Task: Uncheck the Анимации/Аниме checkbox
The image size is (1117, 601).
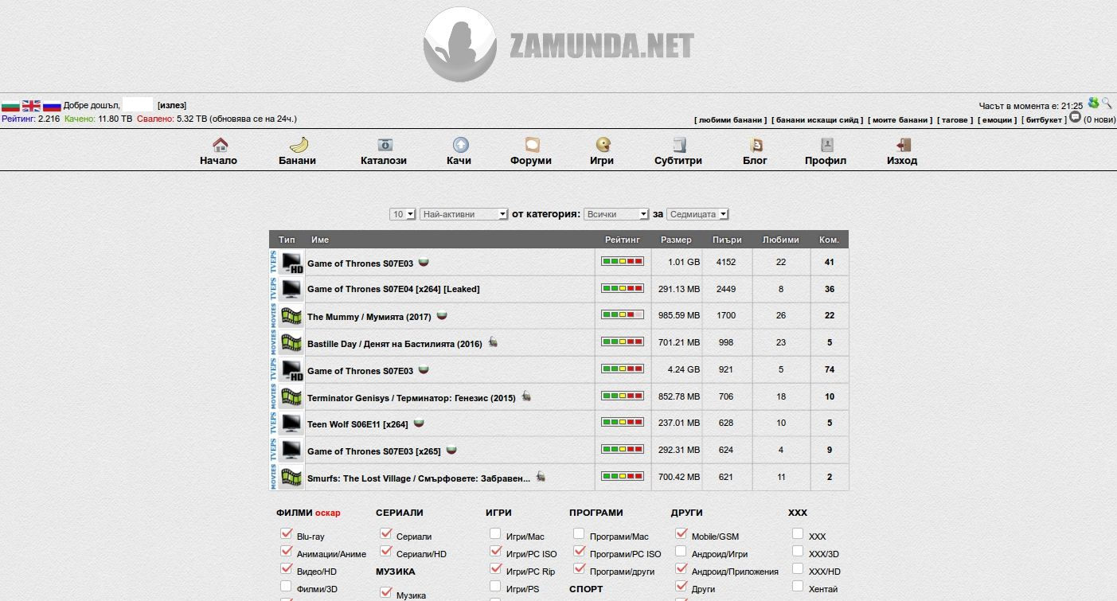Action: point(287,551)
